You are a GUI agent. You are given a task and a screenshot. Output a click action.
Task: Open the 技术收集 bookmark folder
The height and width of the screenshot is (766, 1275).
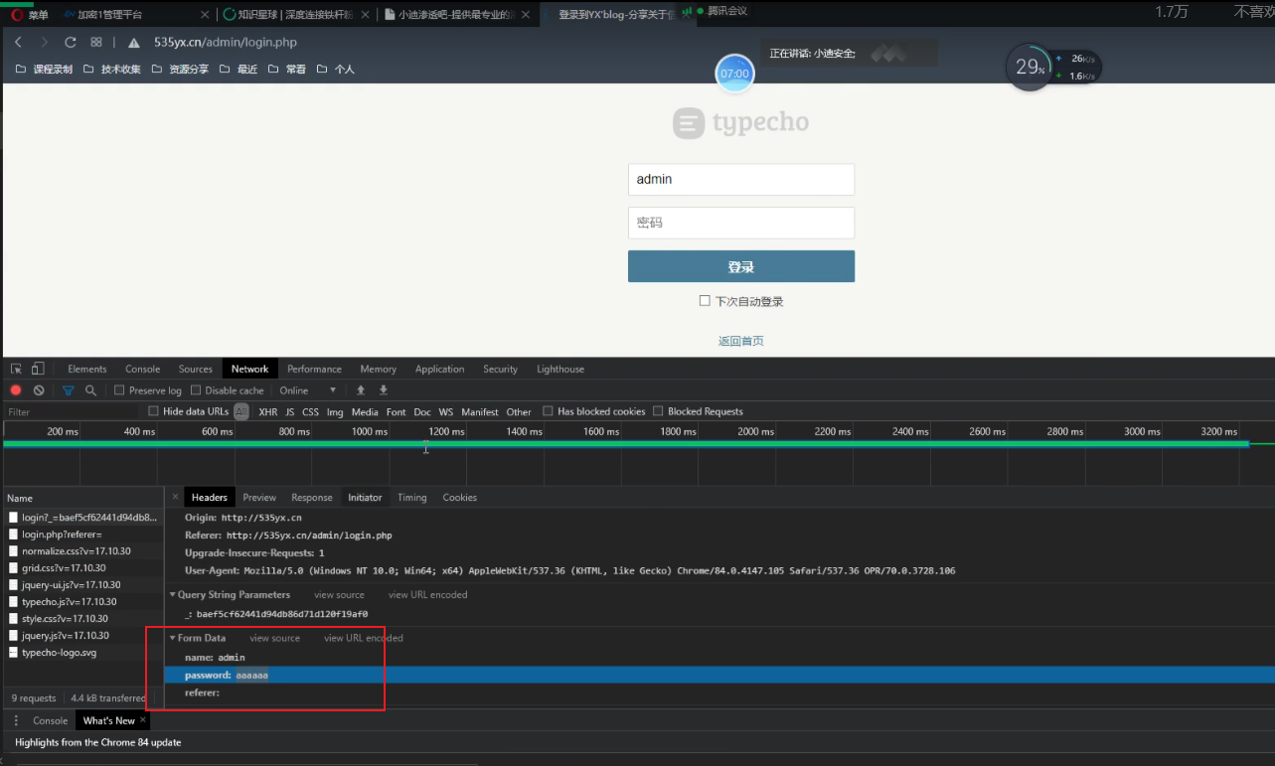click(x=112, y=70)
